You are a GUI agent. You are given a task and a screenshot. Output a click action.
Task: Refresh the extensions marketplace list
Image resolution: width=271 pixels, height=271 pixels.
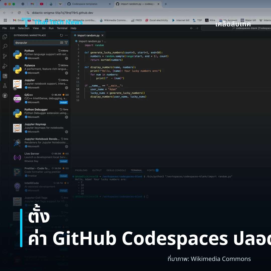[61, 35]
